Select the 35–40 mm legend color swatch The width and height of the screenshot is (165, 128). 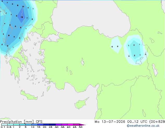tap(65, 125)
